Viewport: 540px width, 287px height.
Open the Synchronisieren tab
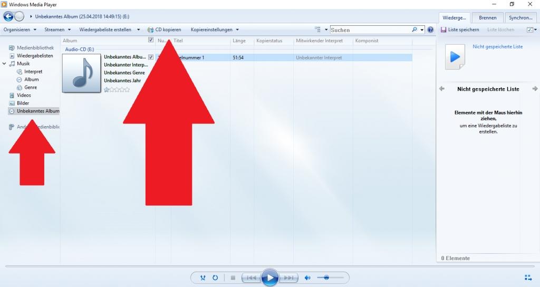(x=520, y=17)
